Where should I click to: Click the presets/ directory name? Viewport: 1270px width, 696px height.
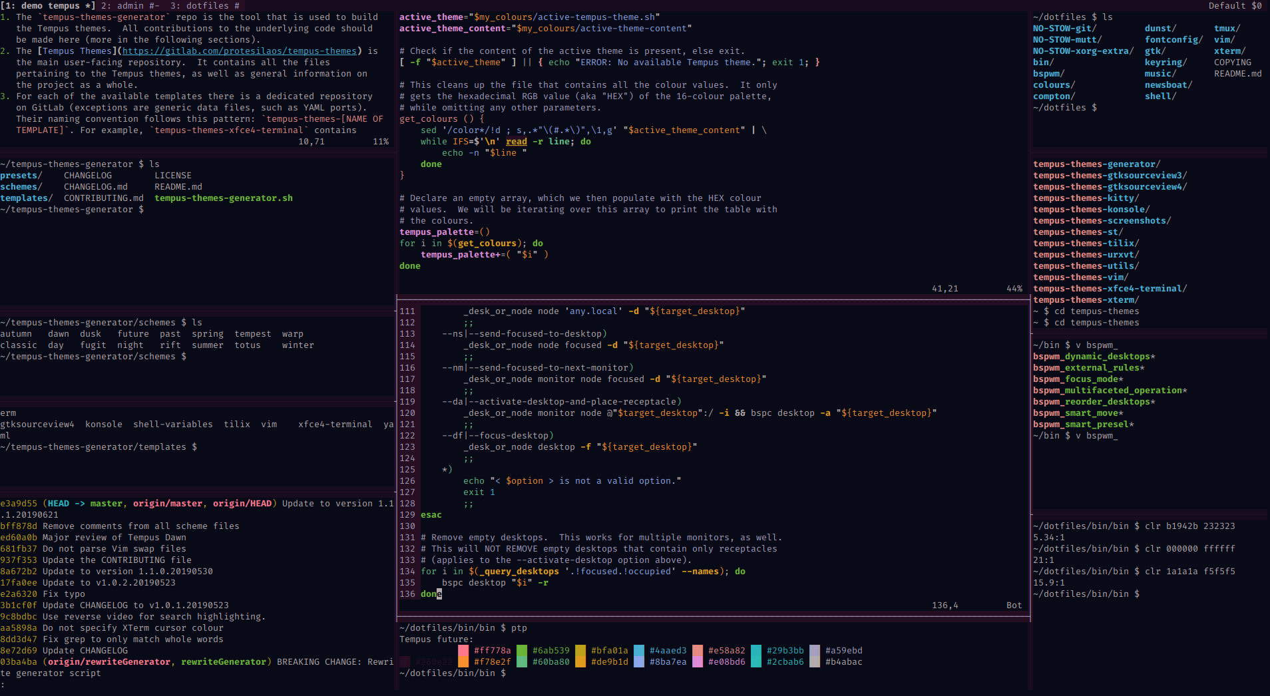[21, 176]
